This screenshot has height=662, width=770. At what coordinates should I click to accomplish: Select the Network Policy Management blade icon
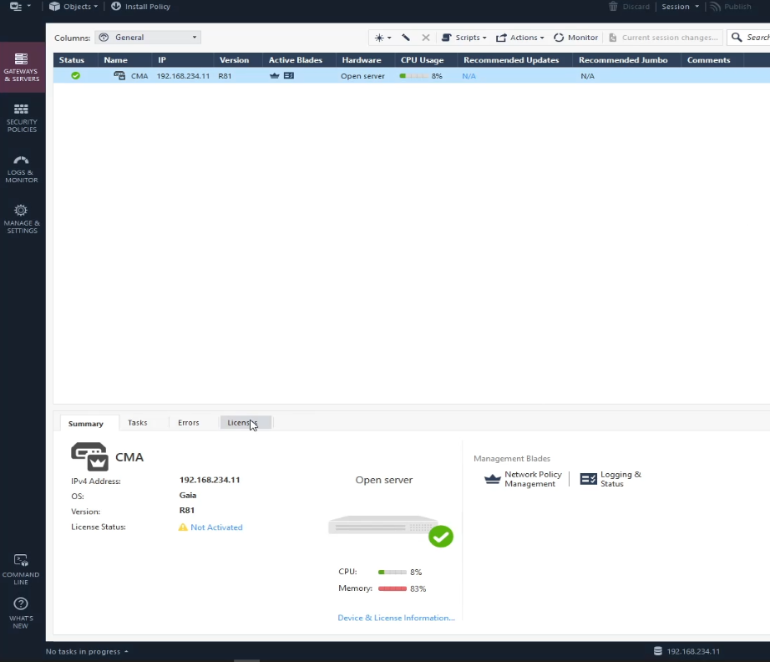point(493,479)
